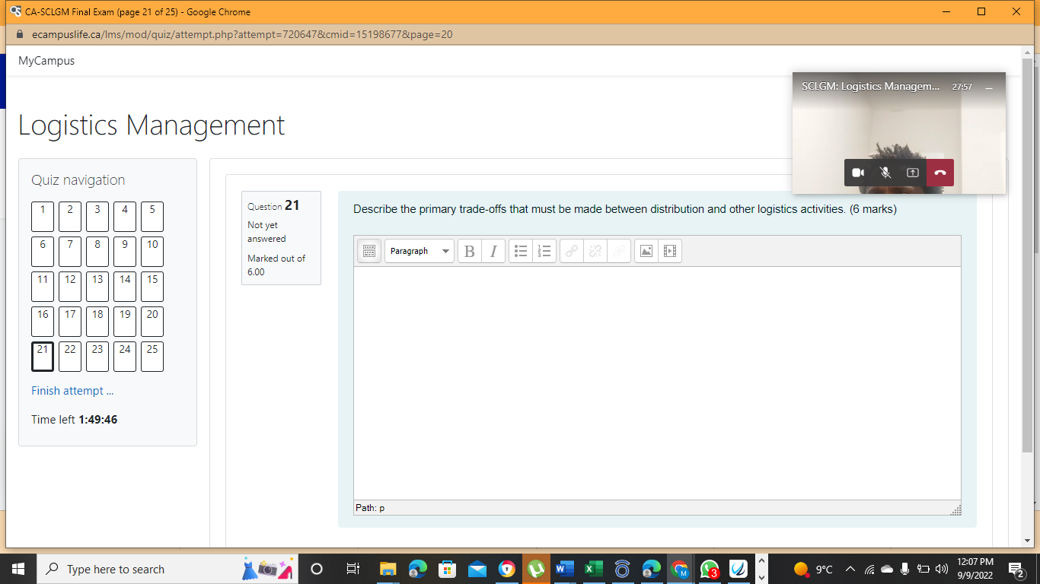The height and width of the screenshot is (584, 1040).
Task: Go to question 5 in quiz navigation
Action: [152, 217]
